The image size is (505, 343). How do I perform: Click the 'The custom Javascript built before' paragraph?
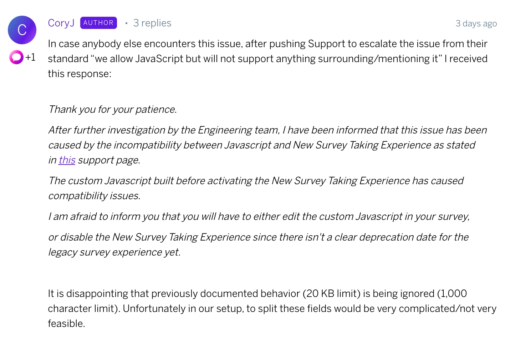pyautogui.click(x=256, y=188)
